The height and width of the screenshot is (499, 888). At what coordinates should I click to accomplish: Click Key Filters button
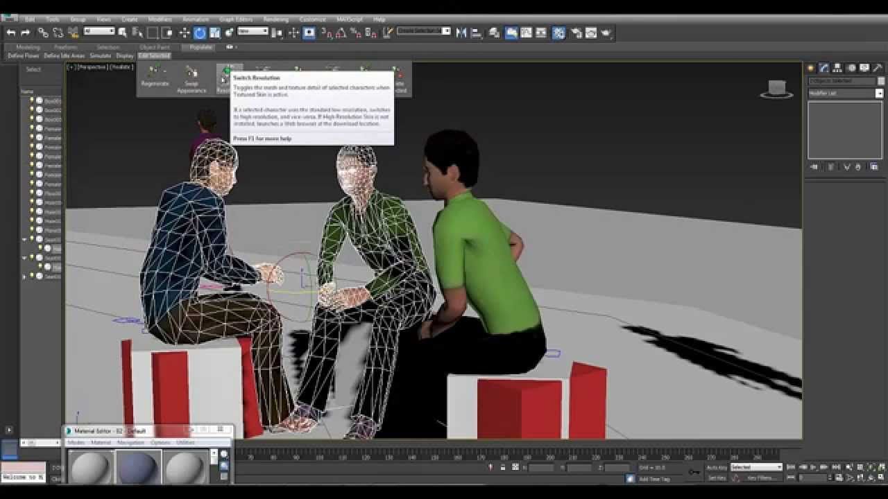click(760, 478)
